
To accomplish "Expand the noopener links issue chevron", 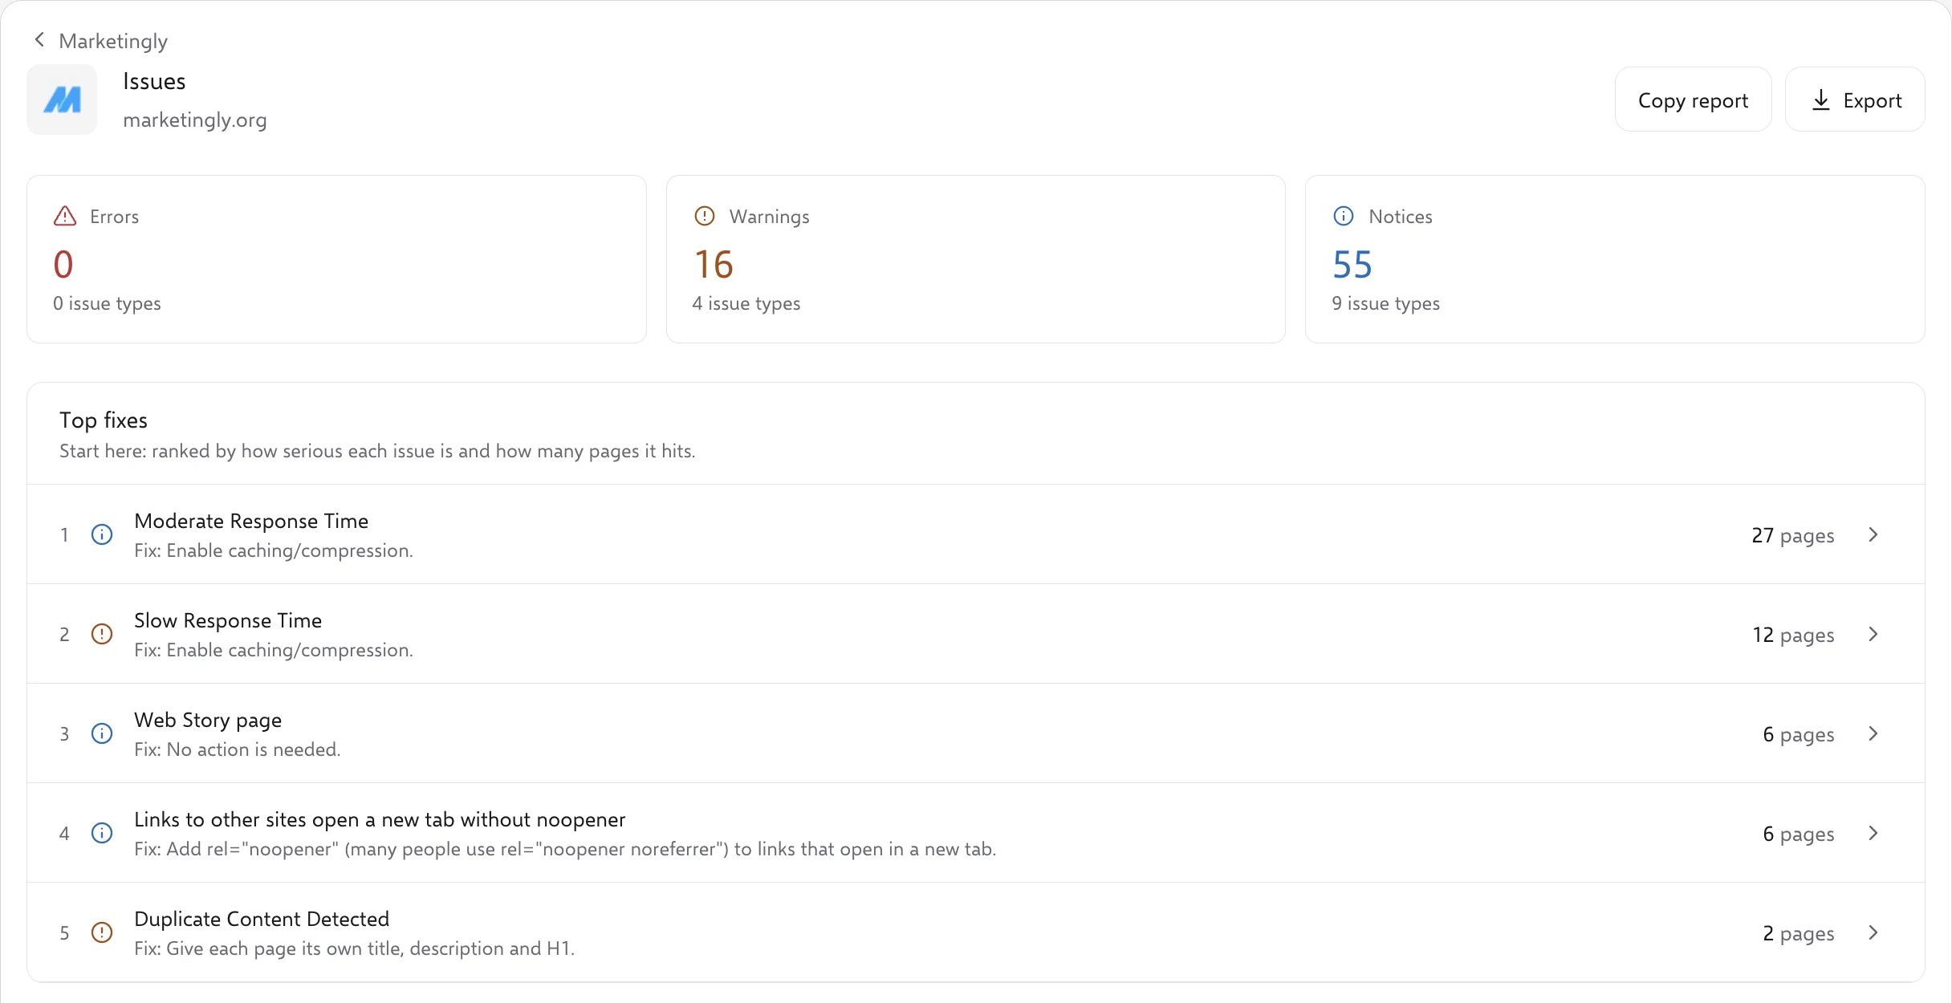I will pos(1873,833).
